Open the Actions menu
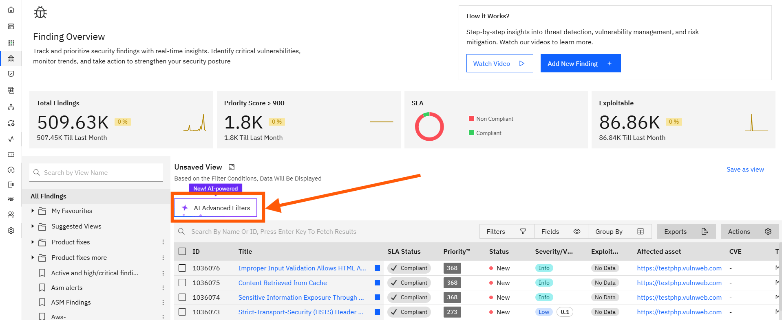 (x=750, y=231)
